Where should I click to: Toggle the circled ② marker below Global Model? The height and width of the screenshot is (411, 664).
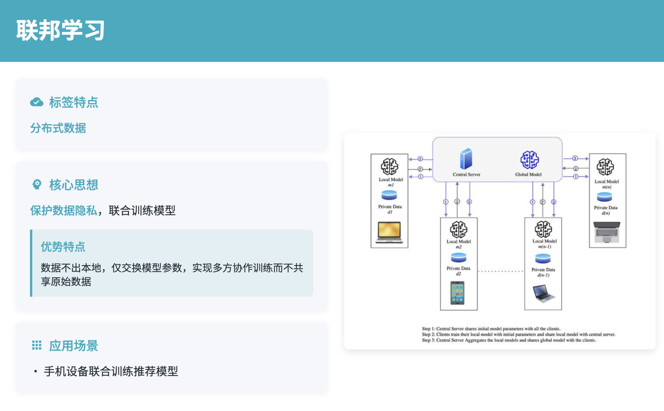pos(543,202)
